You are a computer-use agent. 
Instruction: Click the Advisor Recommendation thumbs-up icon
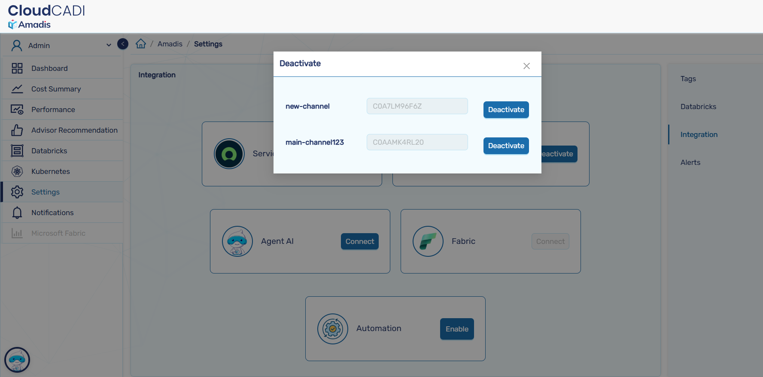point(17,130)
